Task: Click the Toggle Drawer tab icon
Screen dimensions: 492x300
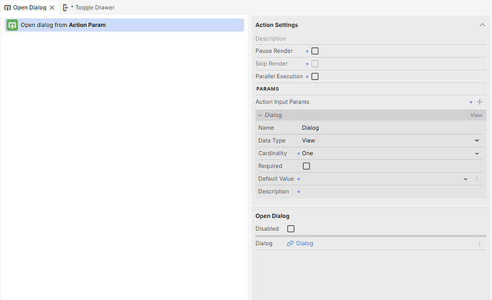Action: [x=65, y=7]
